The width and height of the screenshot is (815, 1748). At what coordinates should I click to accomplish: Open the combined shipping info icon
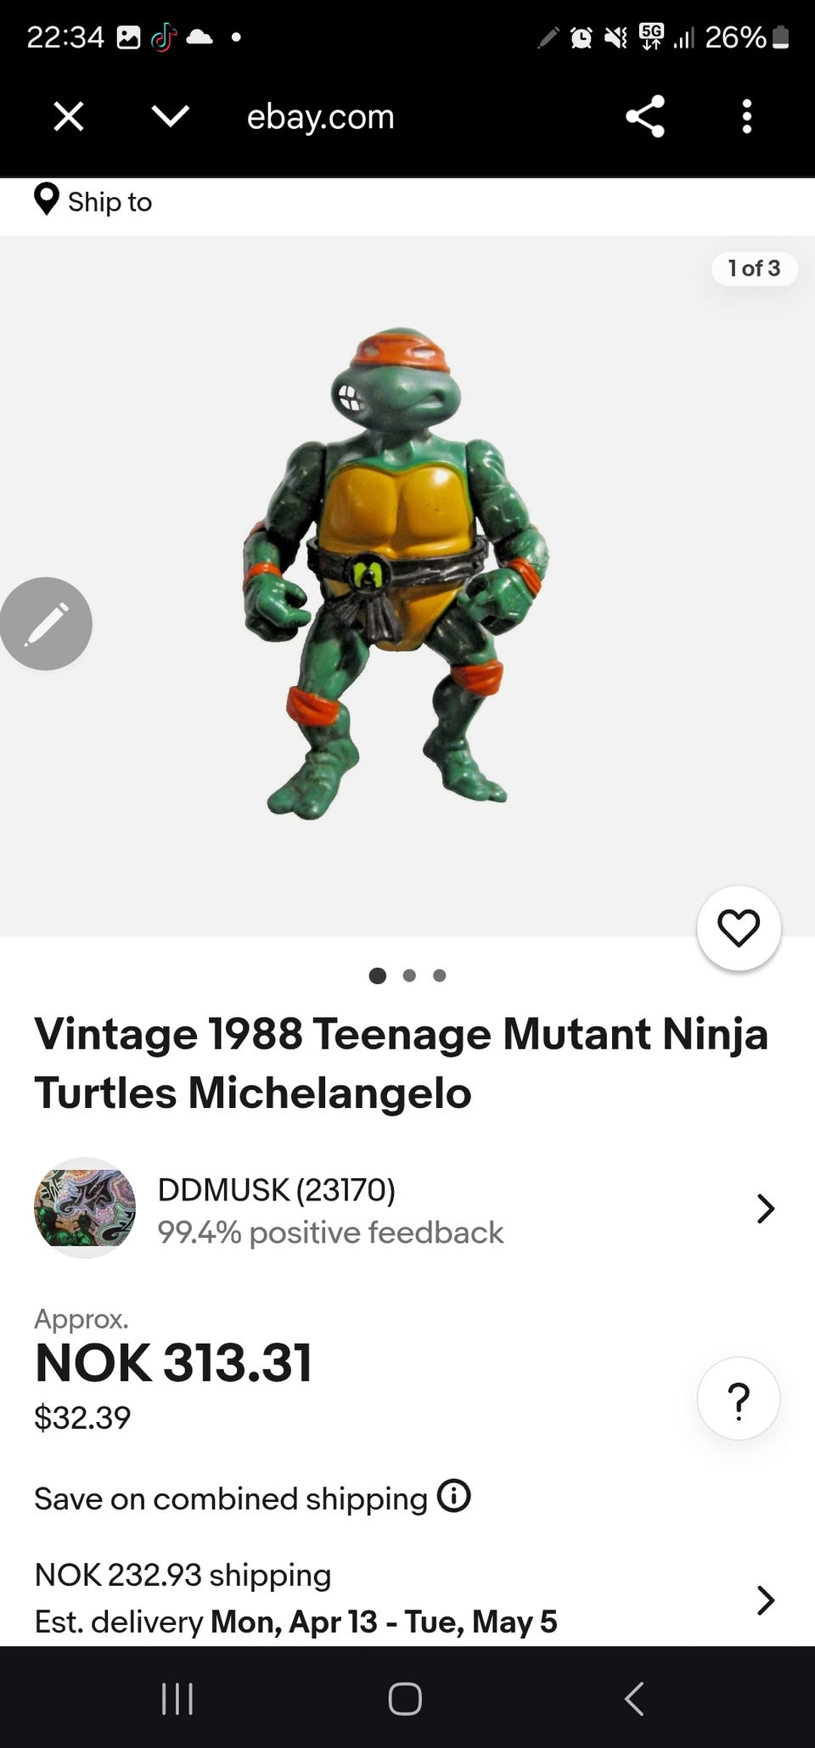[x=454, y=1496]
